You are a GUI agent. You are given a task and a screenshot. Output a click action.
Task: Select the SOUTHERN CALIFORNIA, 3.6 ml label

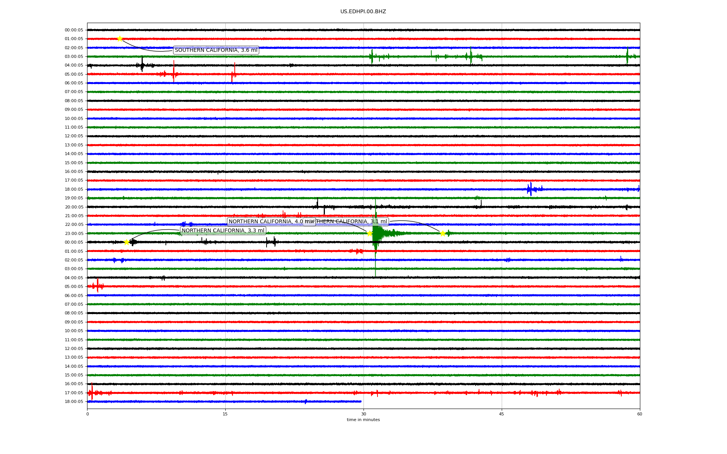click(216, 50)
